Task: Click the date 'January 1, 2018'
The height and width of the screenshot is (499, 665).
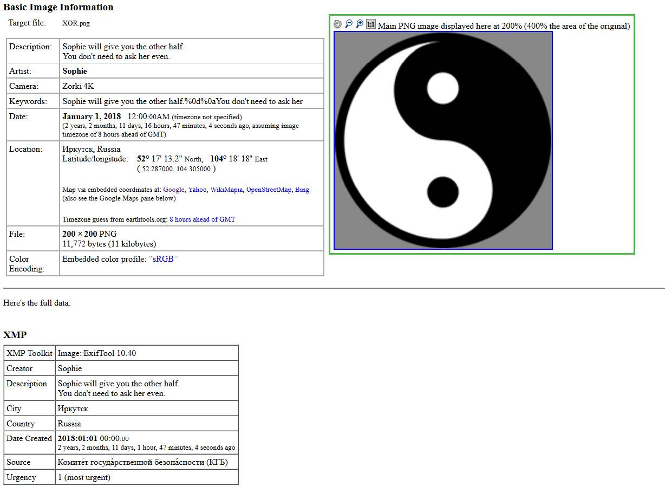Action: coord(92,116)
